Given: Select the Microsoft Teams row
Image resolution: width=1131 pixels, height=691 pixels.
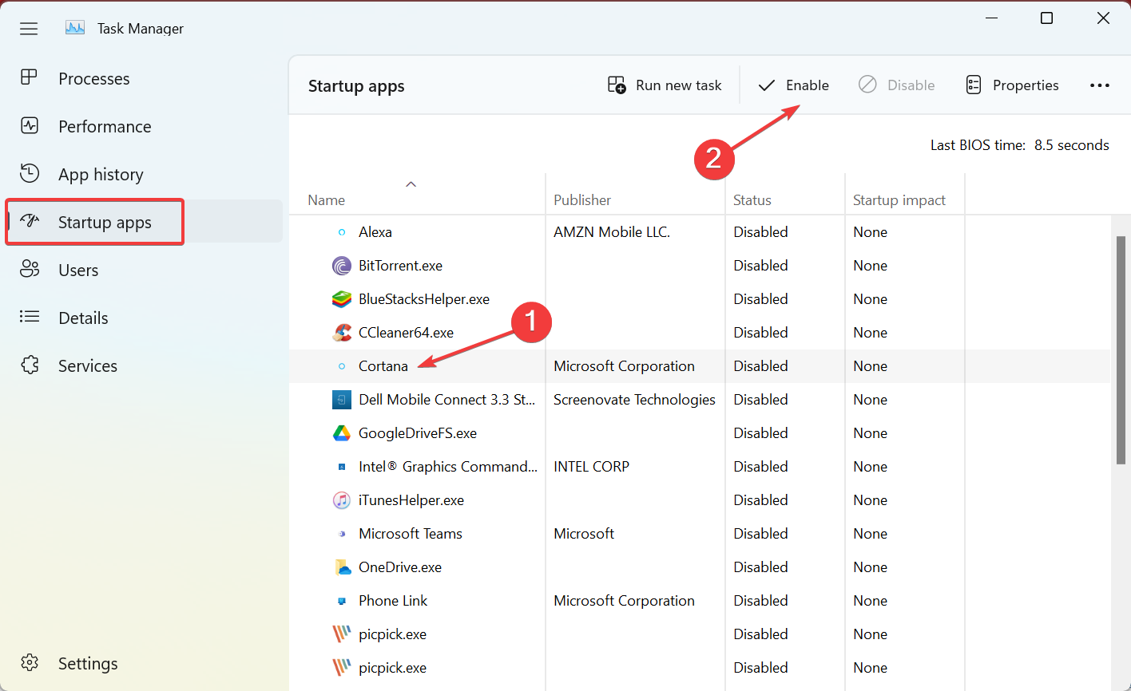Looking at the screenshot, I should pos(411,534).
